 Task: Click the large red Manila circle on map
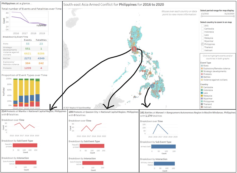(x=134, y=49)
